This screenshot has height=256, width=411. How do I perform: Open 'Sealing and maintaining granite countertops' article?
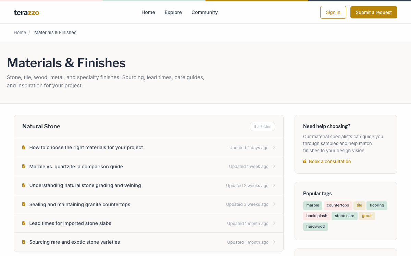pos(149,204)
